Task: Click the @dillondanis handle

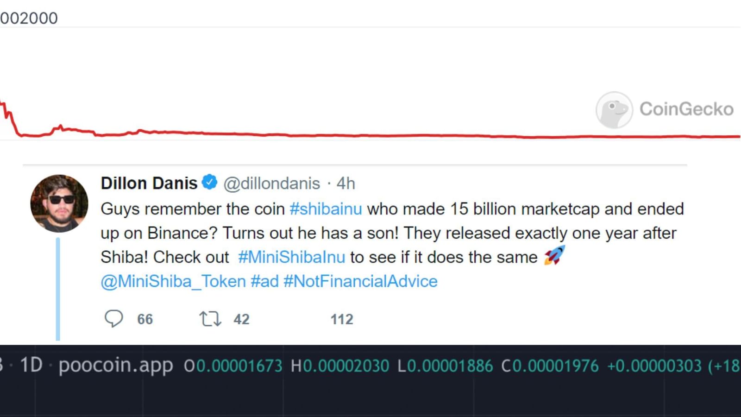Action: coord(272,183)
